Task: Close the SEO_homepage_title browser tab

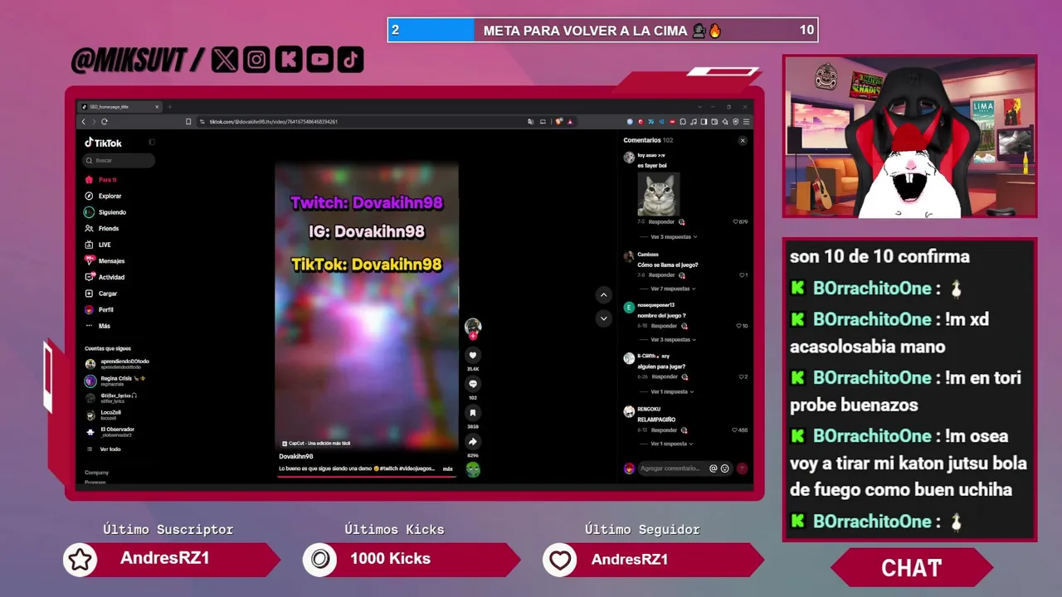Action: pyautogui.click(x=157, y=107)
